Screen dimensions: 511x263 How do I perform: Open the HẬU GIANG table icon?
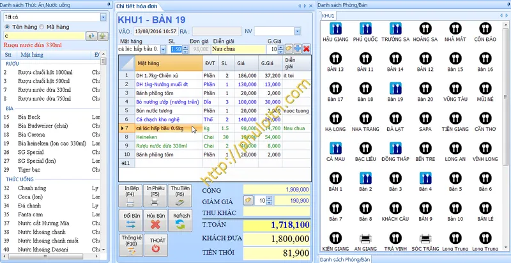pos(335,29)
